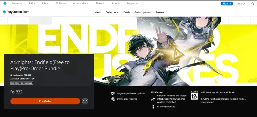Click the orange Pre-Order button
This screenshot has width=257, height=117.
point(45,101)
